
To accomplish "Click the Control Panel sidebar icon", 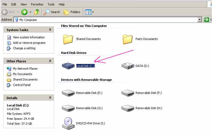I will coord(9,85).
